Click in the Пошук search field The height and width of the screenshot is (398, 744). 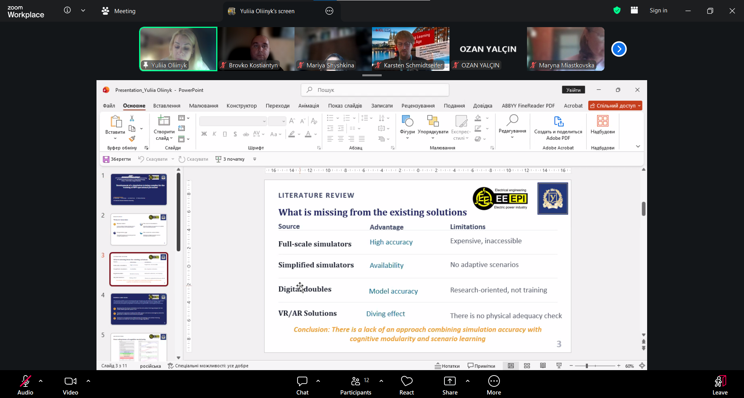coord(375,90)
